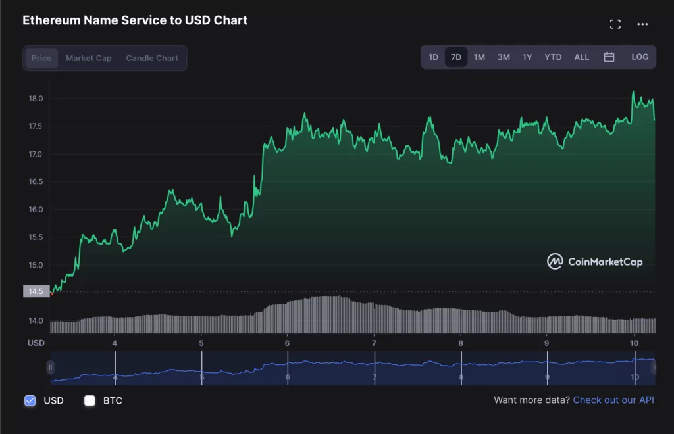Select the YTD time range
The height and width of the screenshot is (434, 674).
tap(553, 57)
